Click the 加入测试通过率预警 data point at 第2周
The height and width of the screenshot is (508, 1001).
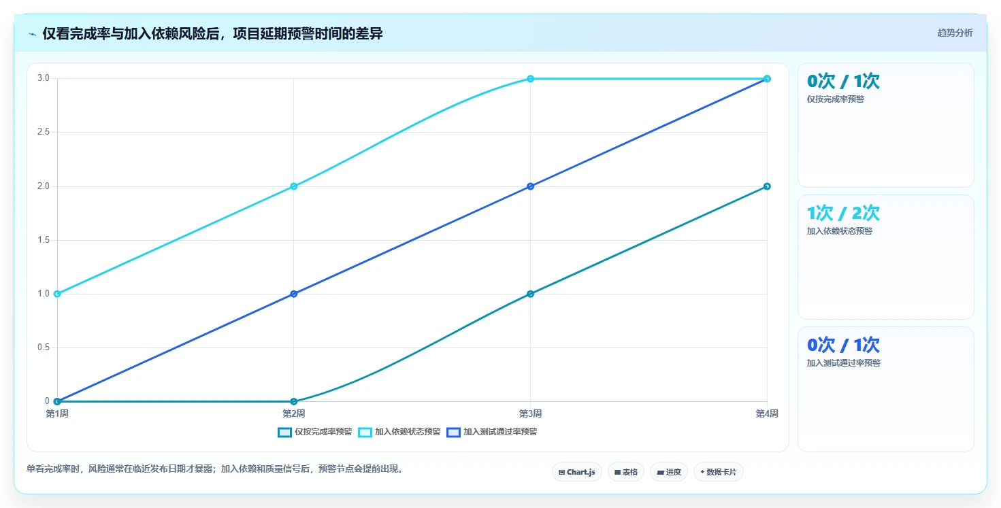294,294
